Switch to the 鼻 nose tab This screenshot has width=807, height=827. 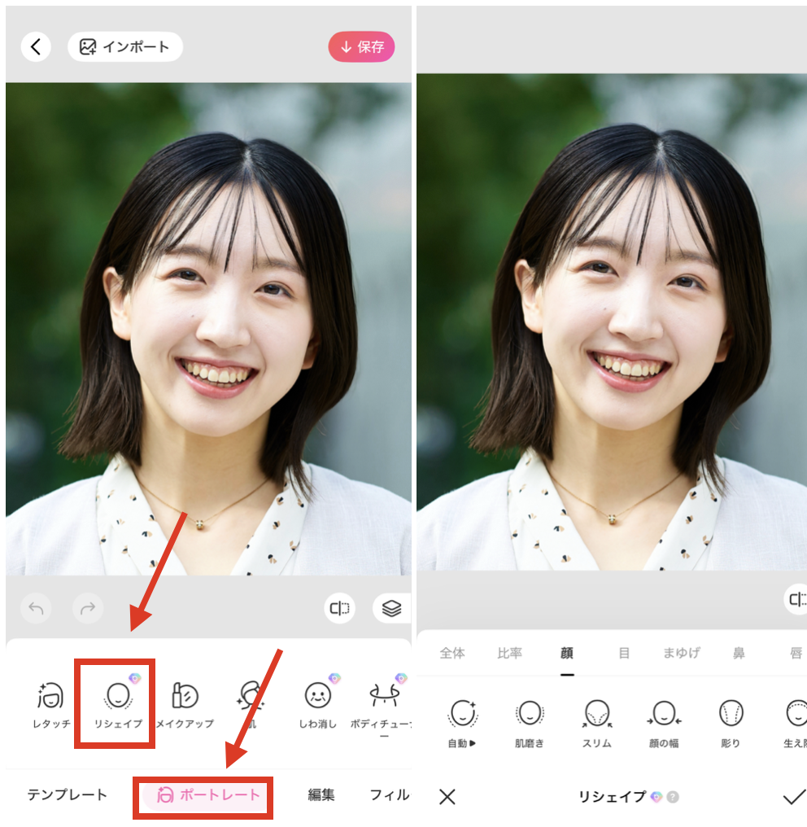pyautogui.click(x=739, y=652)
